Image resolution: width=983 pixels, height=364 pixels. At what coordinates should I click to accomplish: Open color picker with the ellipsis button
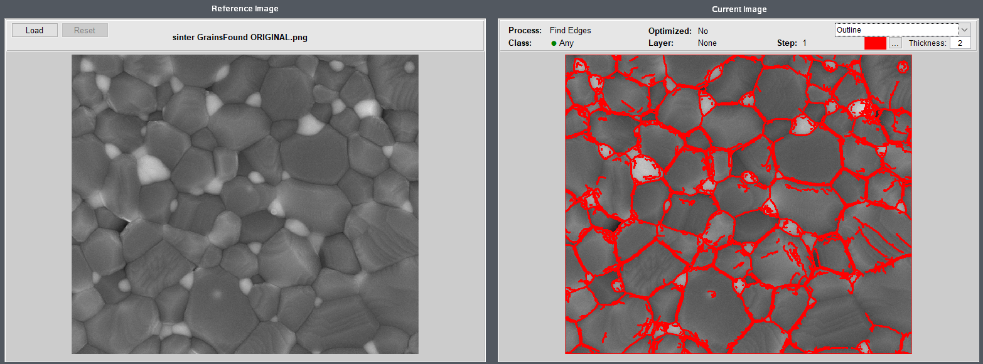[x=896, y=43]
